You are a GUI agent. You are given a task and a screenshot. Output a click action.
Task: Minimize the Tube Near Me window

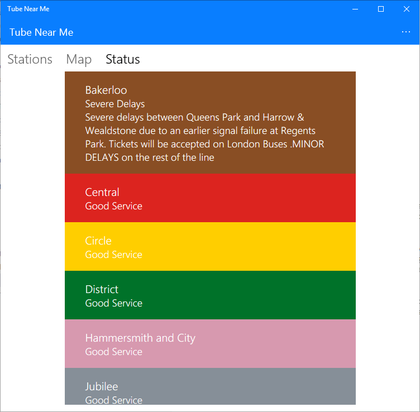pyautogui.click(x=355, y=9)
